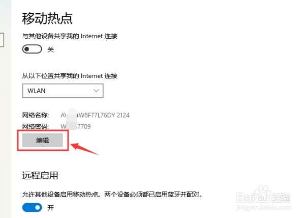Screen dimensions: 308x218
Task: Click the jingyan.baidu.com watermark text
Action: [263, 207]
